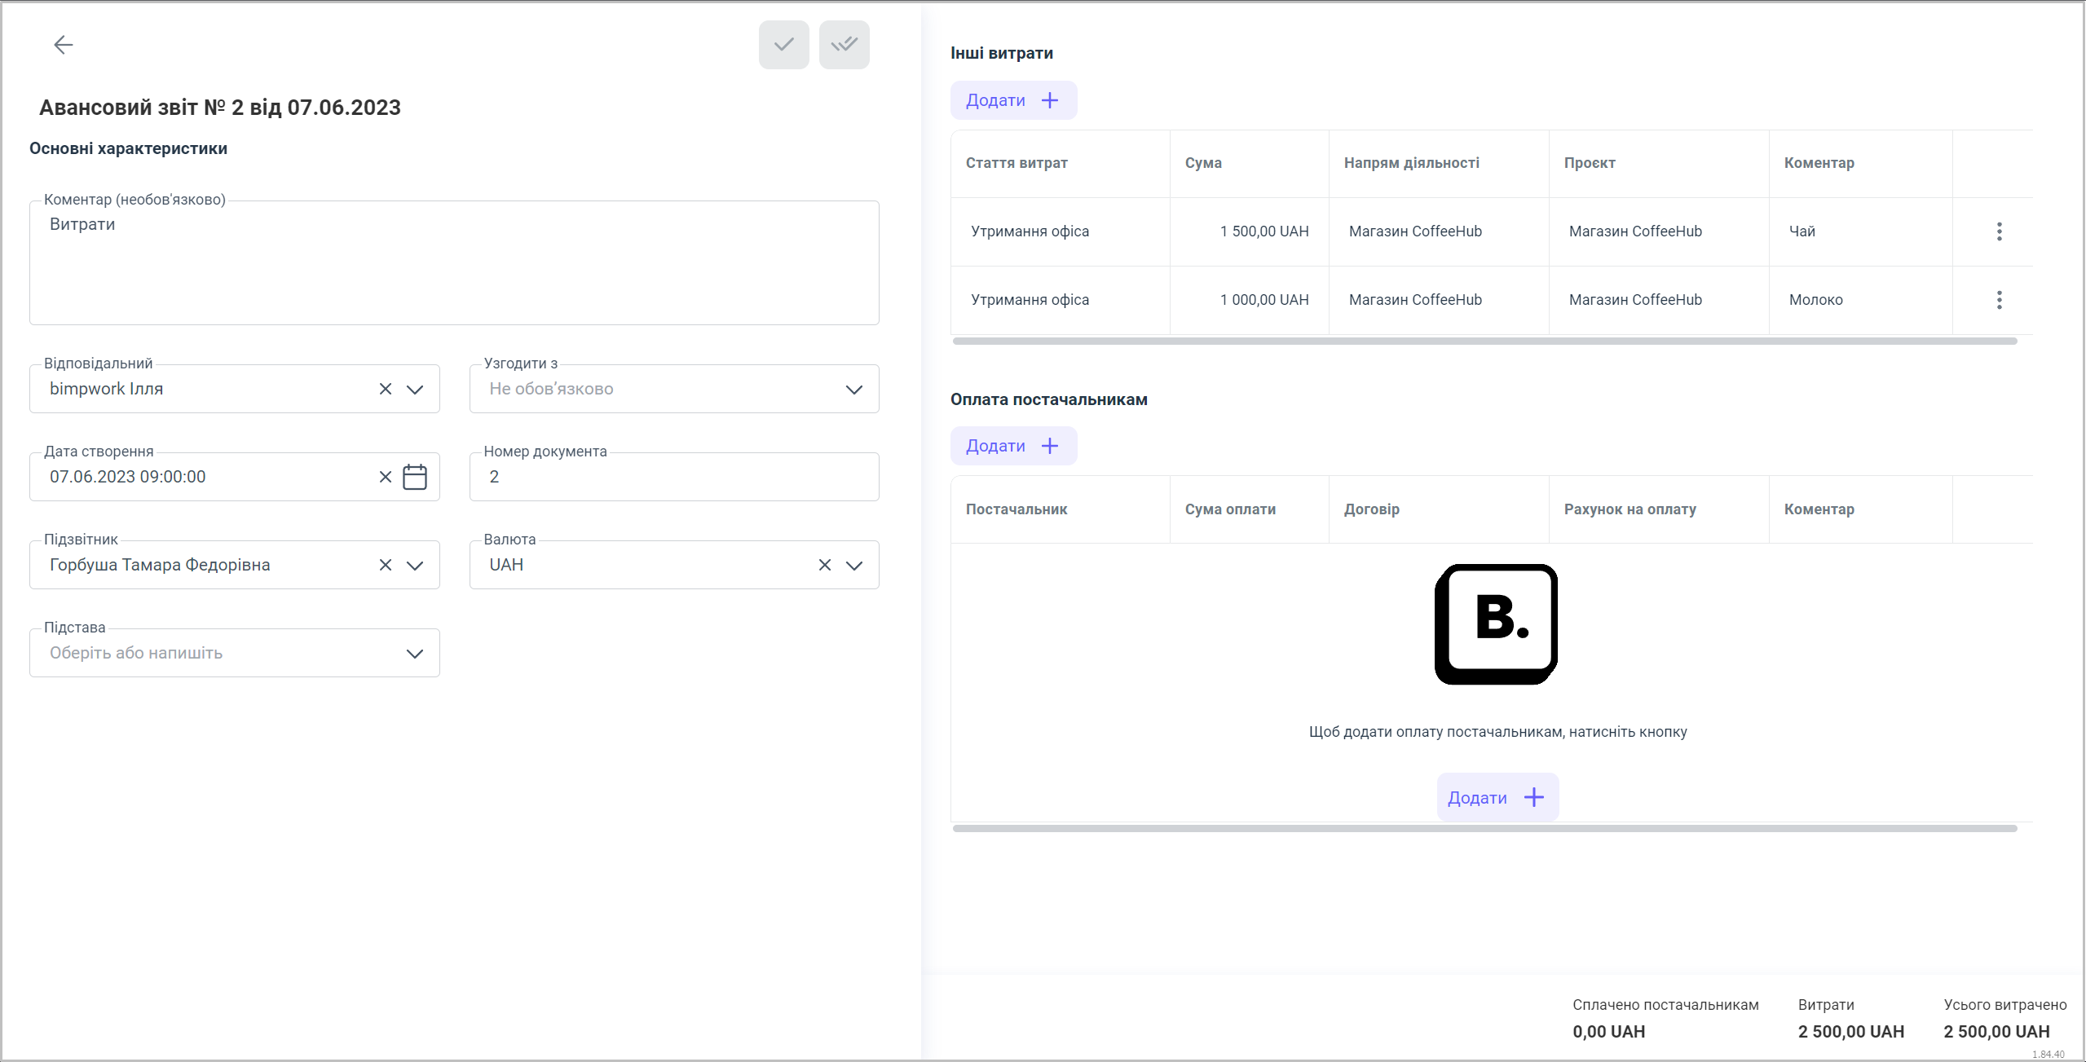Clear the Дата створення value
2086x1062 pixels.
click(x=386, y=477)
